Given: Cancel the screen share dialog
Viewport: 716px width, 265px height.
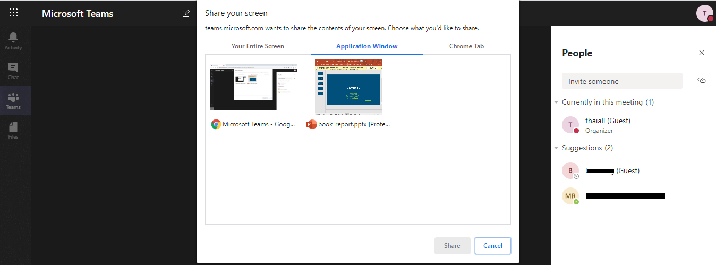Looking at the screenshot, I should click(x=492, y=246).
